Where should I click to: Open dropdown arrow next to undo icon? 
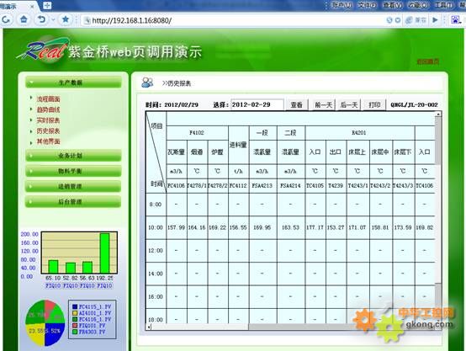53,20
